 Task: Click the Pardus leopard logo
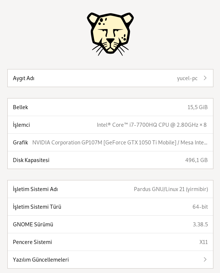click(x=110, y=34)
